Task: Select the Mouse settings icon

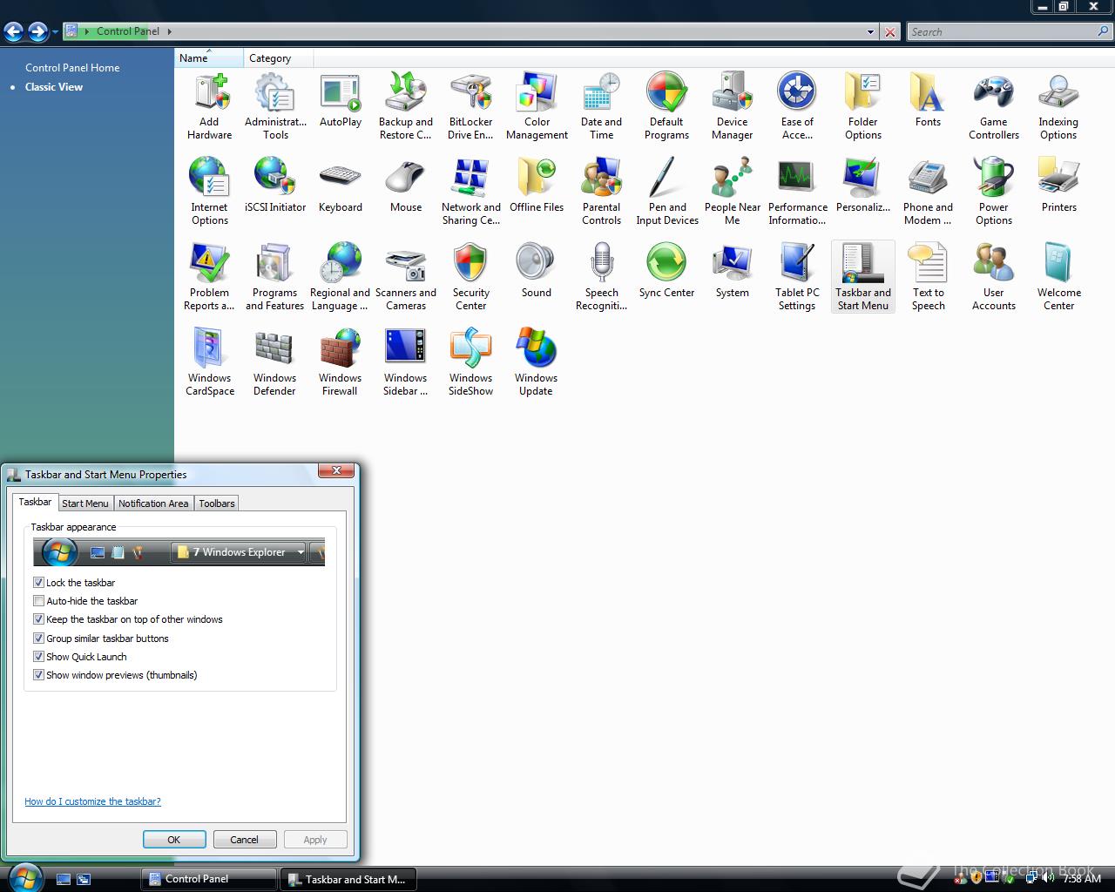Action: click(406, 186)
